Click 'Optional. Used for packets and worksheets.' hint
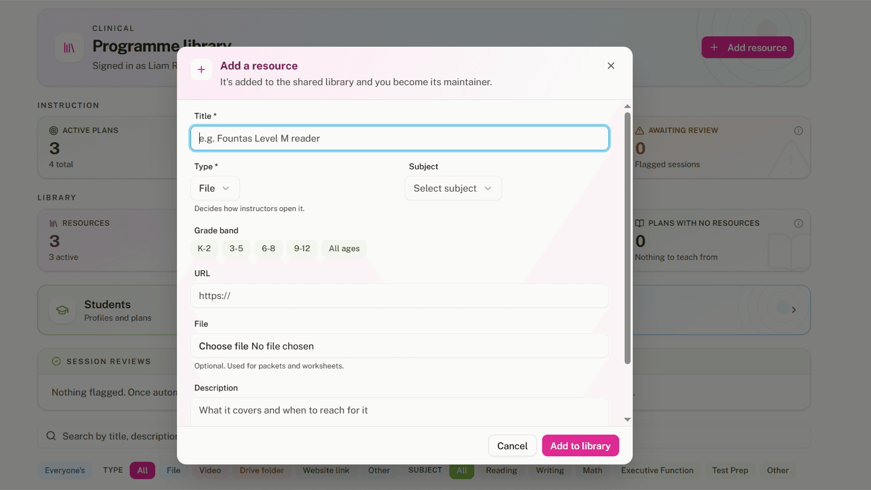 269,366
